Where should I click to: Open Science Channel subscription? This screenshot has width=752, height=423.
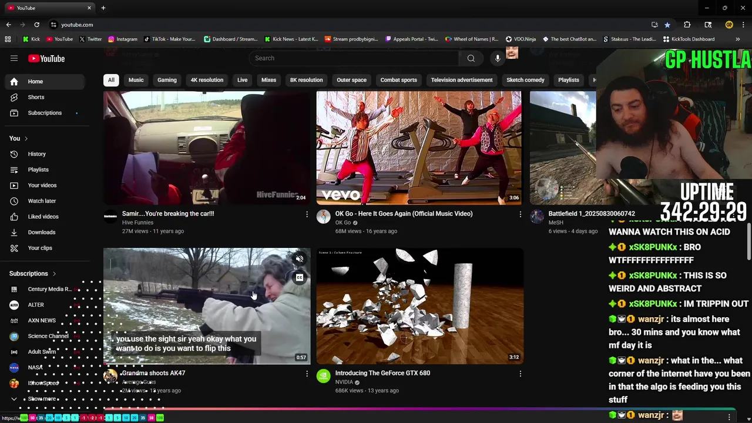[45, 336]
